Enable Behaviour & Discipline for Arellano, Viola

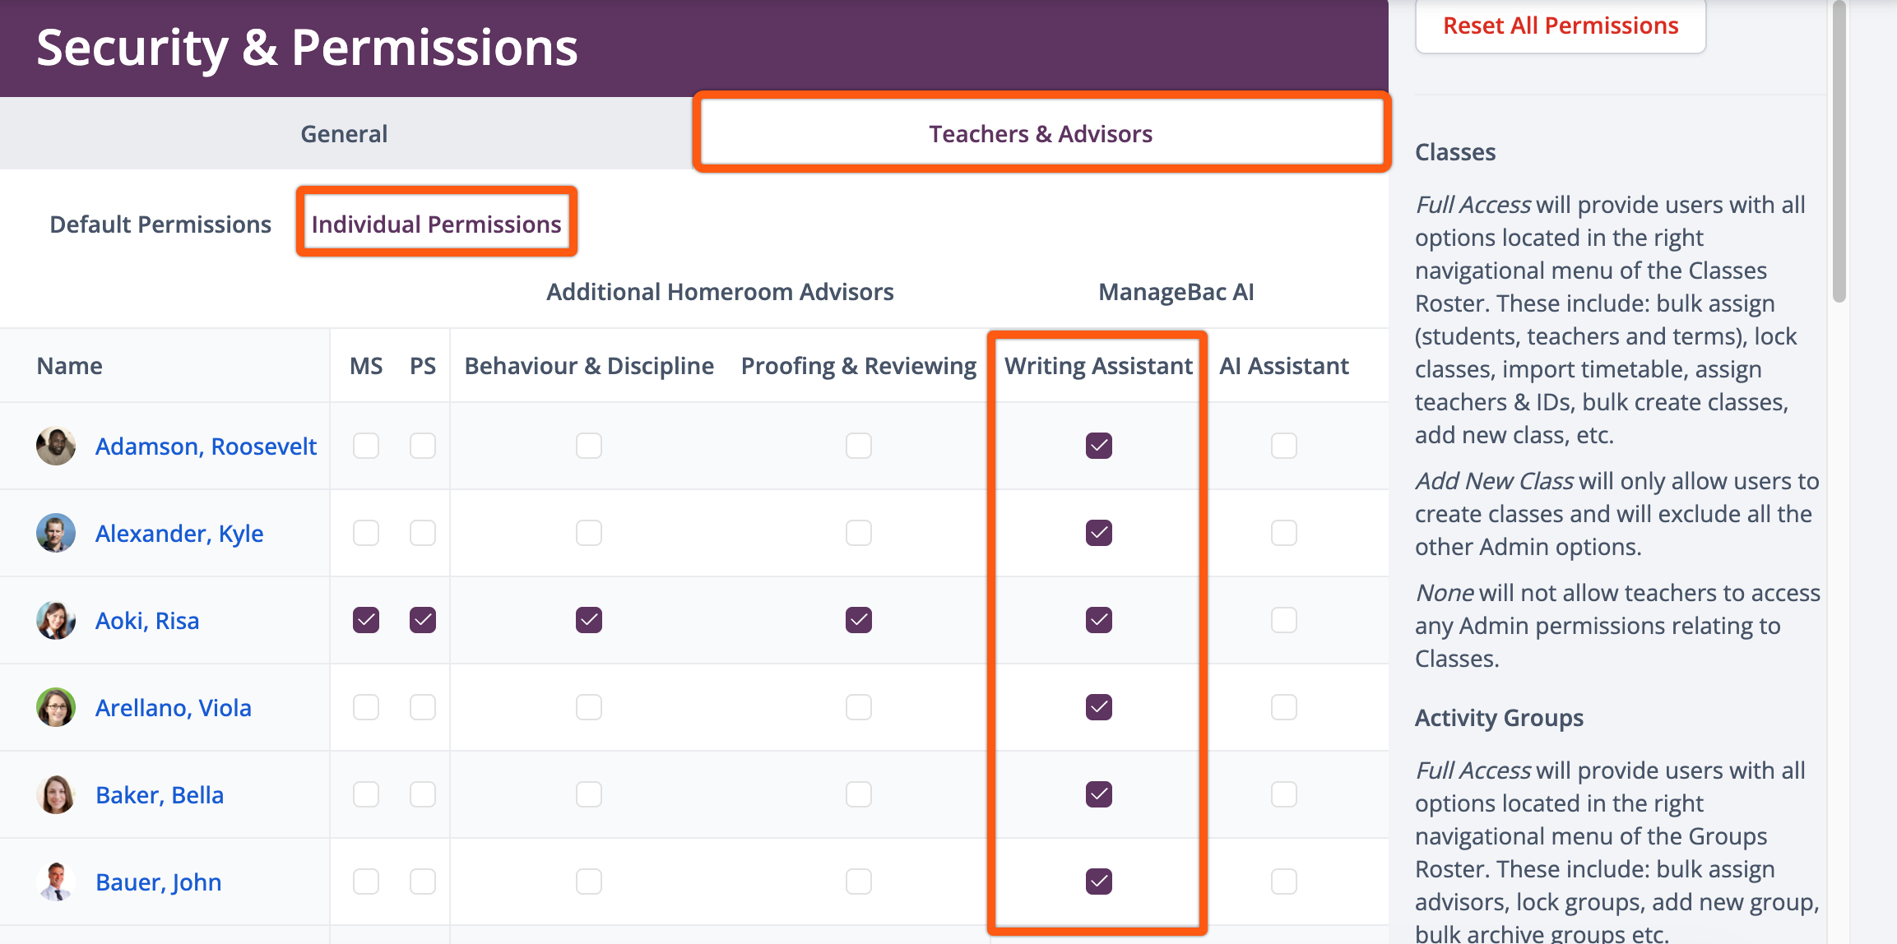(x=589, y=707)
